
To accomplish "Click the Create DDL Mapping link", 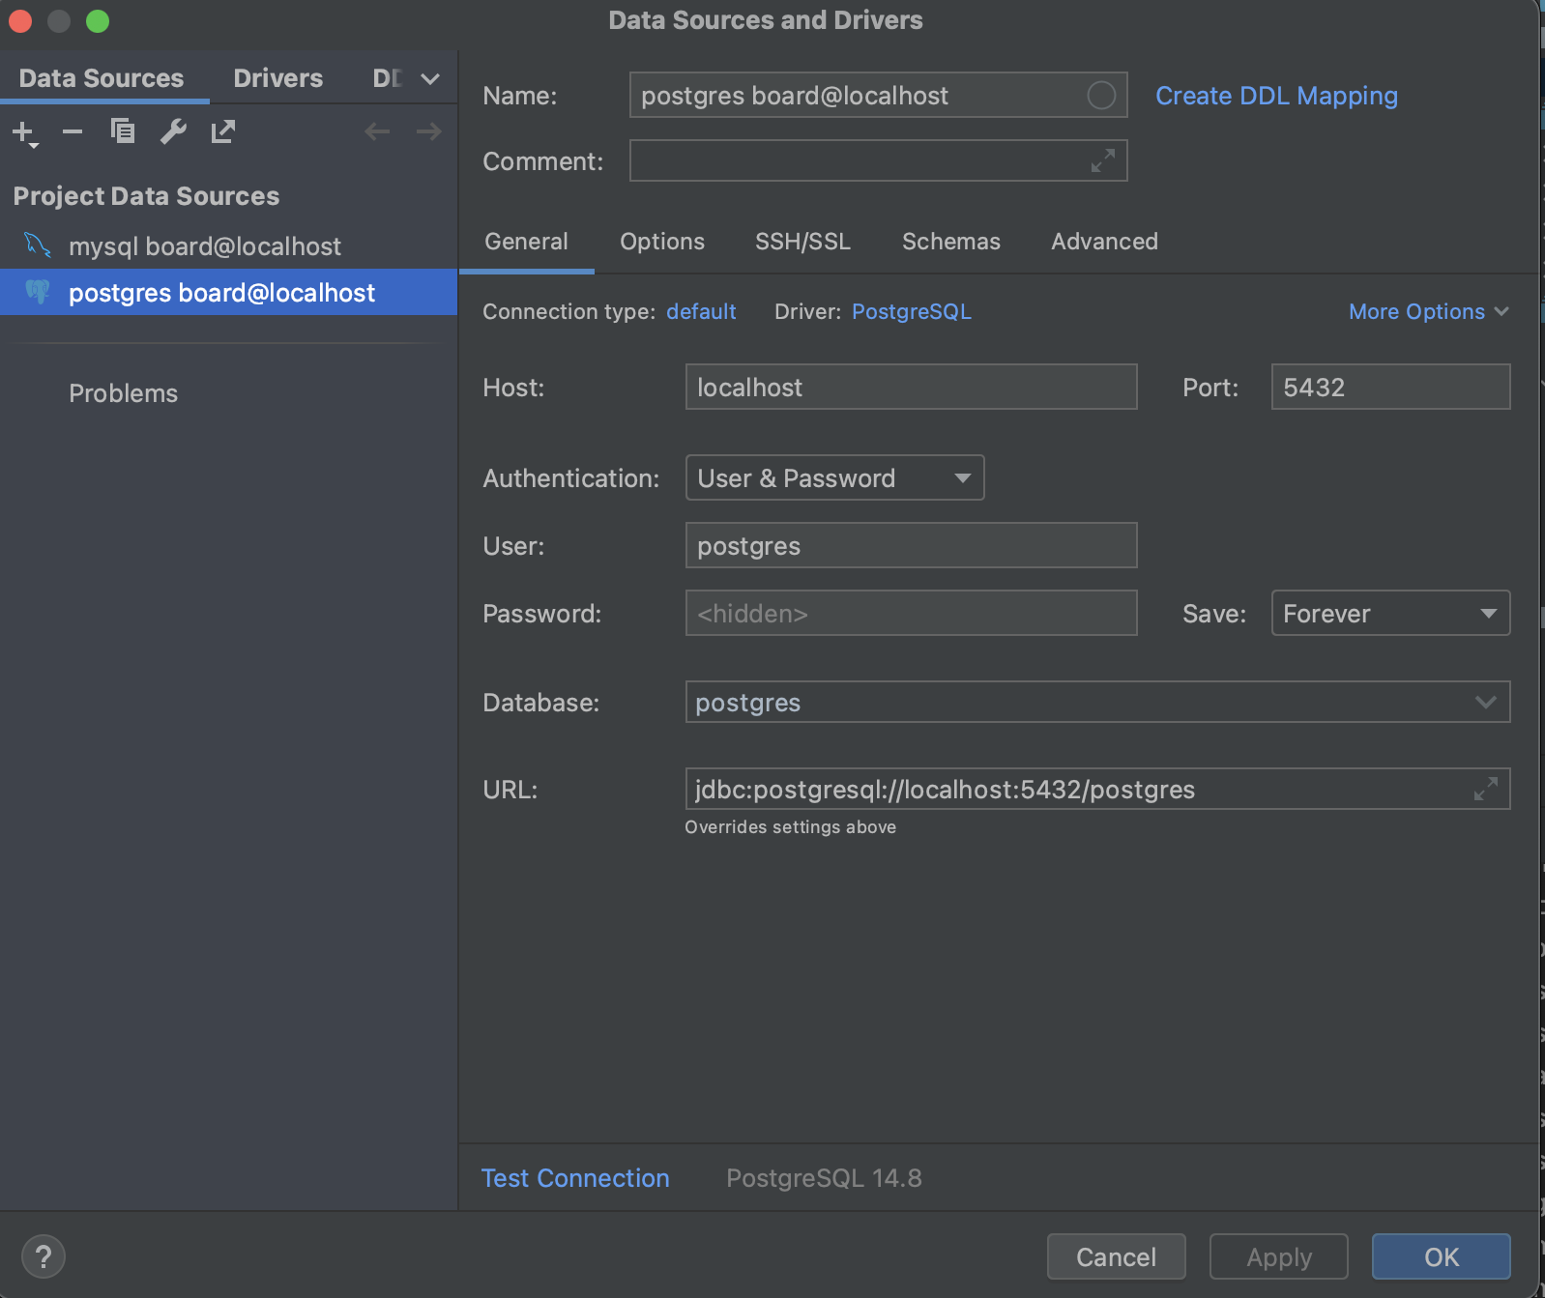I will click(x=1276, y=96).
